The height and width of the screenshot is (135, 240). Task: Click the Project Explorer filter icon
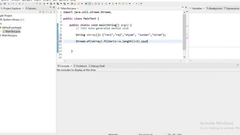pos(46,12)
